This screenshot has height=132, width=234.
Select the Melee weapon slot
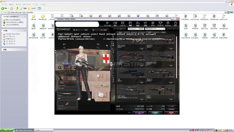67,94
